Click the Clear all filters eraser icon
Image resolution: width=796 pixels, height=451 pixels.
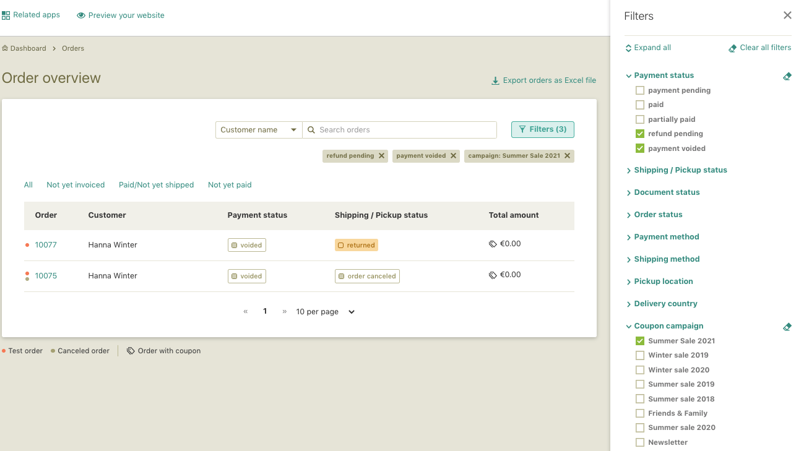point(732,48)
